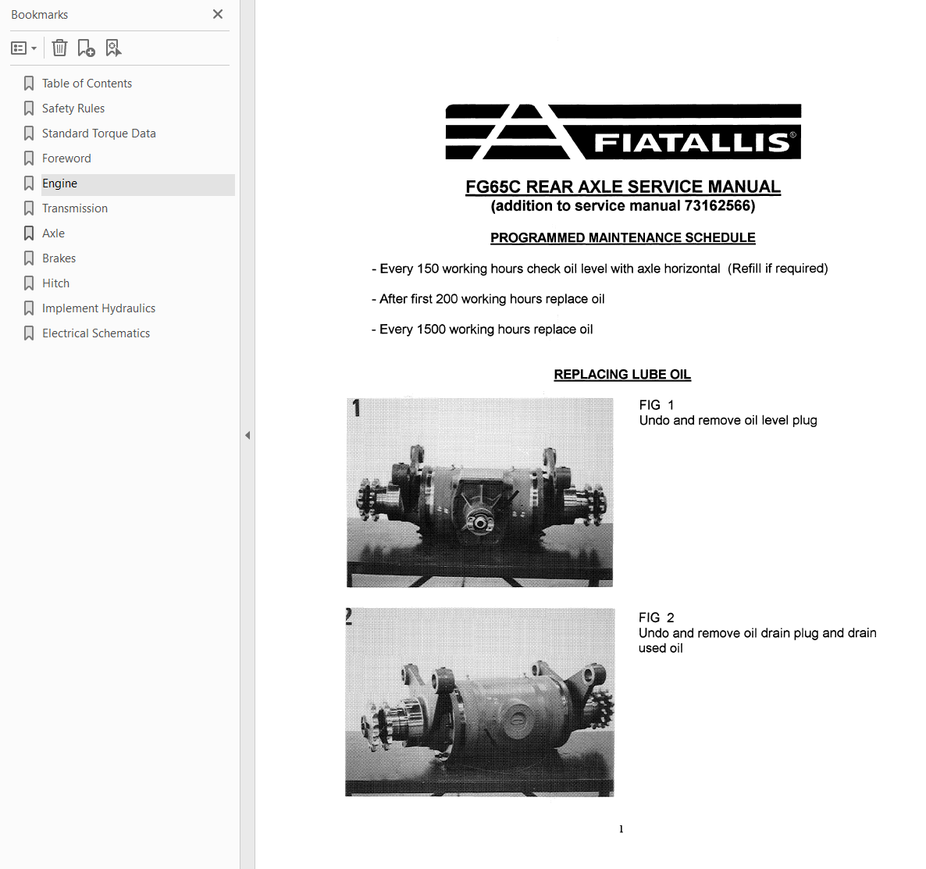Click the Fiatallis logo on the page
The height and width of the screenshot is (869, 926).
623,132
